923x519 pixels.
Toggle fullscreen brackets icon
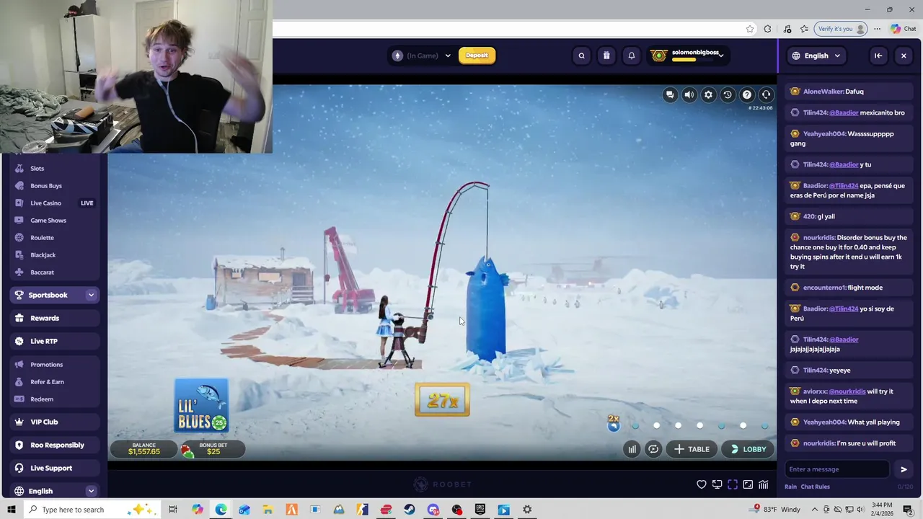tap(733, 484)
